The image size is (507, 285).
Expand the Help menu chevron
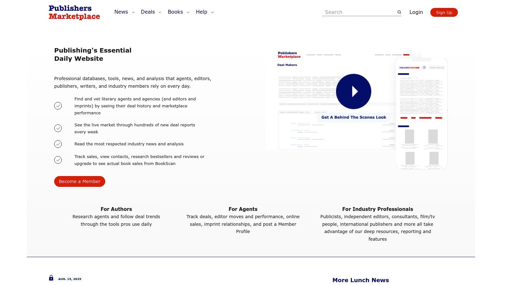(212, 12)
